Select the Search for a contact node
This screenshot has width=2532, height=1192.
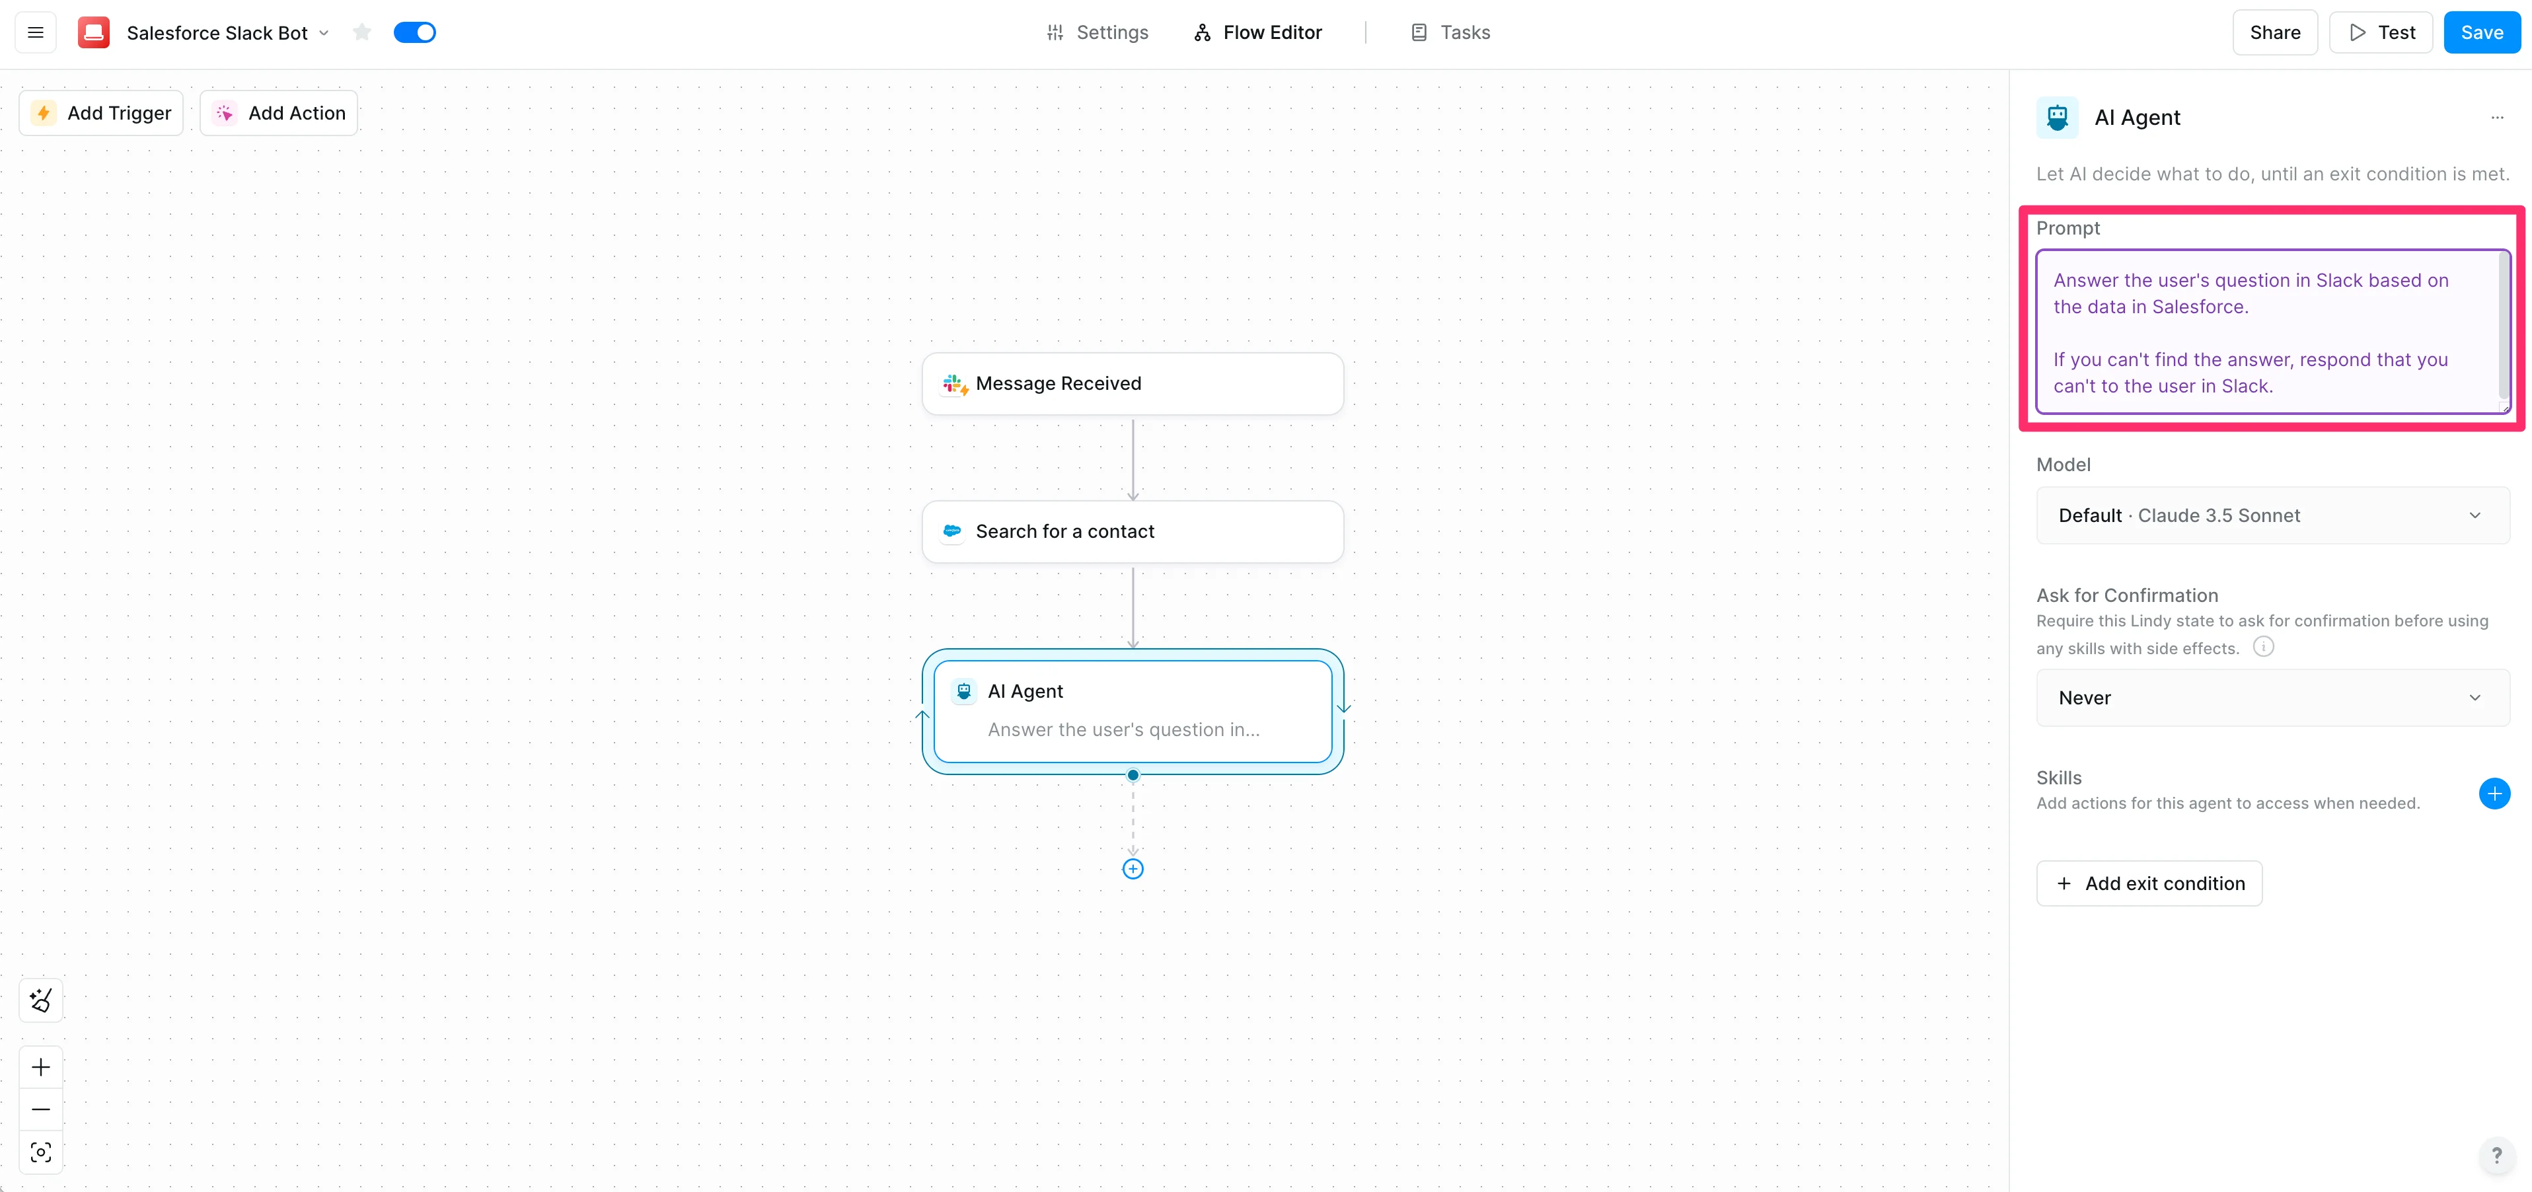1133,532
